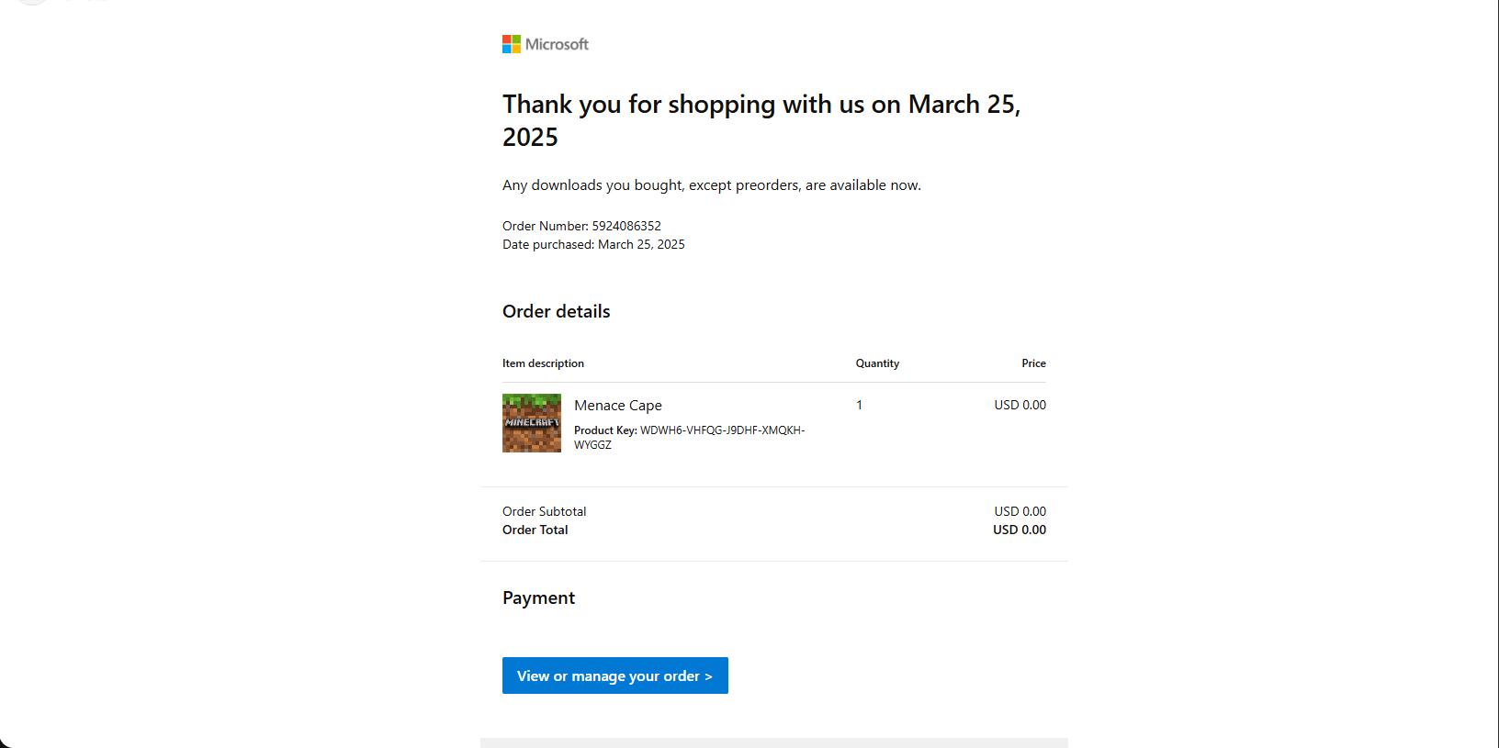Screen dimensions: 1499x748
Task: Click the Menace Cape price USD 0.00
Action: click(x=1020, y=405)
